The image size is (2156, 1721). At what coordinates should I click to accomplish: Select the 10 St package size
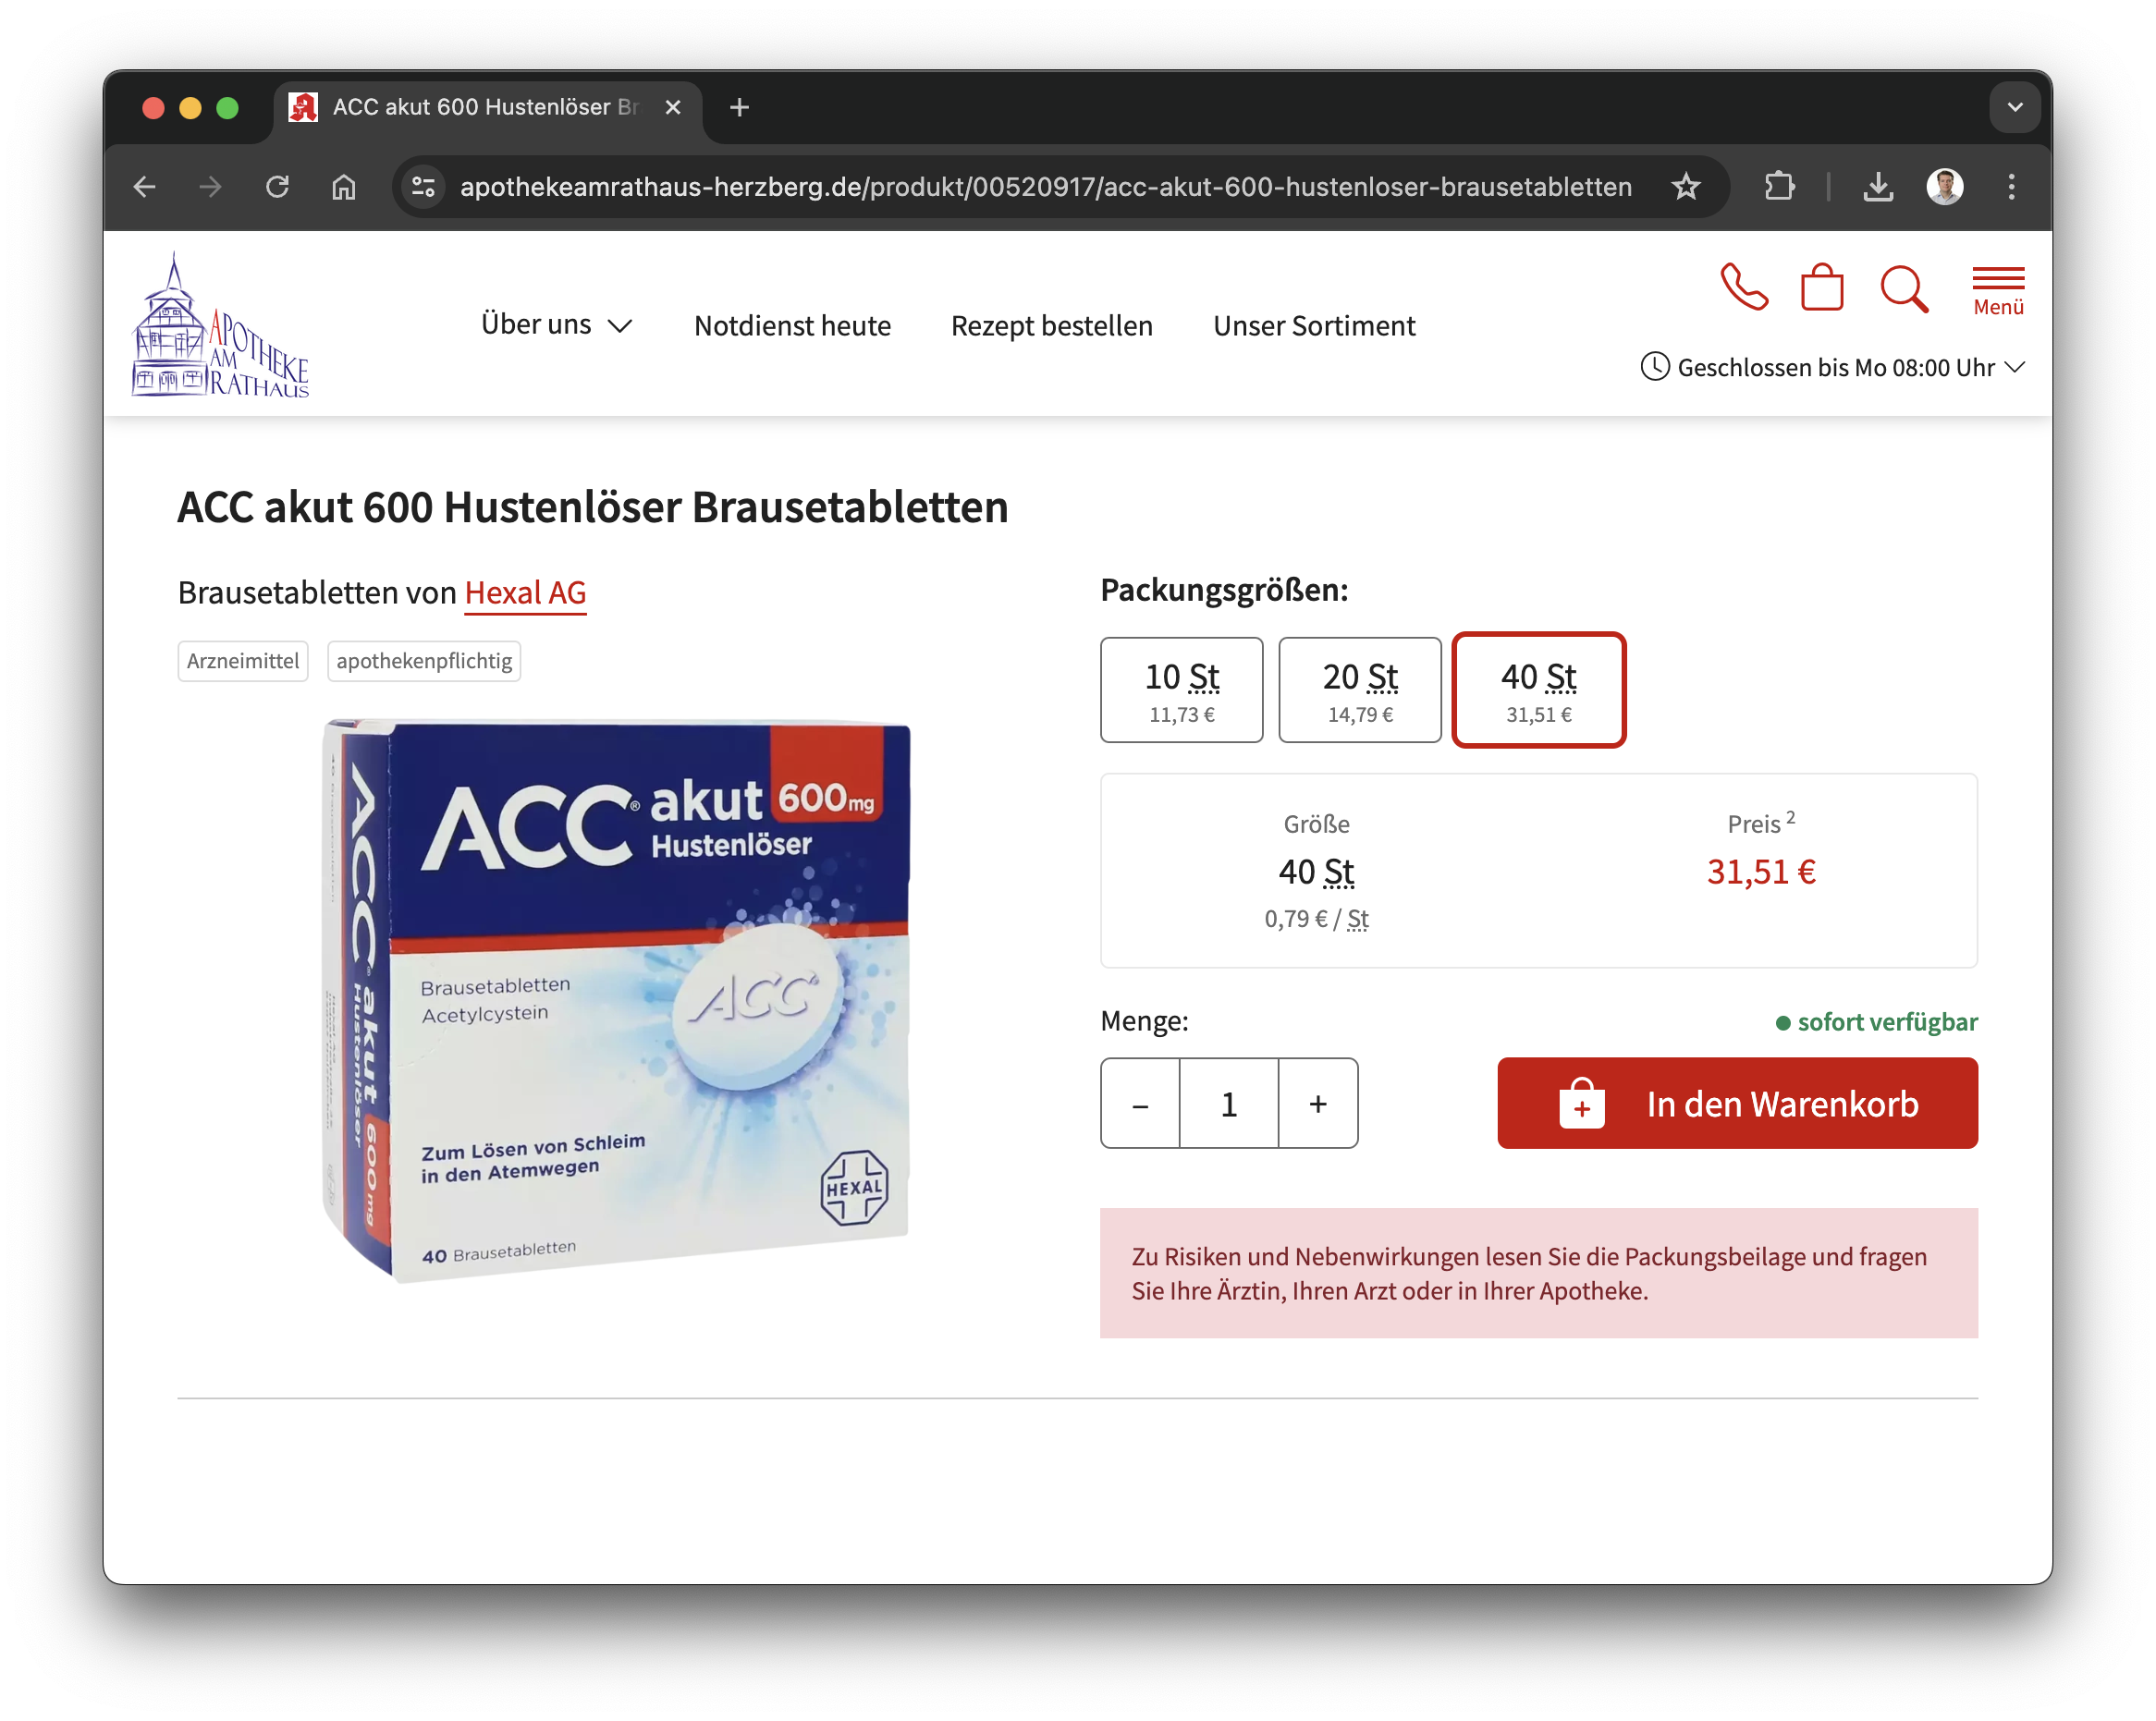pyautogui.click(x=1181, y=690)
